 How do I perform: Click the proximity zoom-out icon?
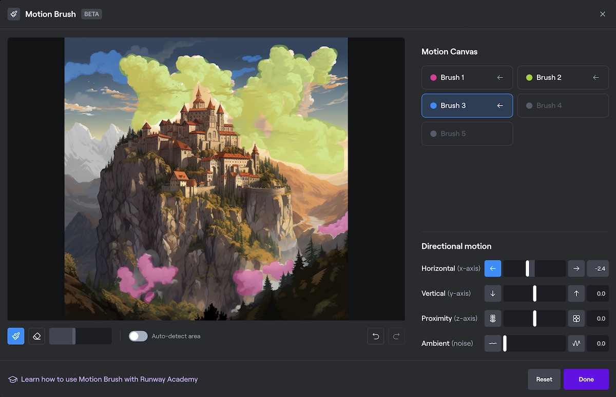493,319
